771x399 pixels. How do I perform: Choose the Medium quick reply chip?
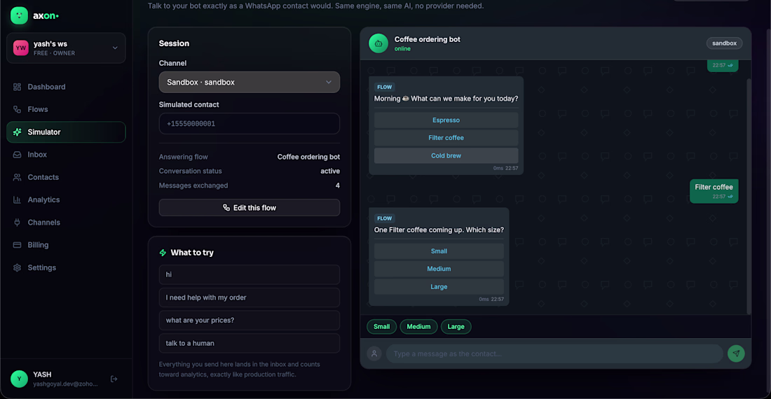coord(418,326)
